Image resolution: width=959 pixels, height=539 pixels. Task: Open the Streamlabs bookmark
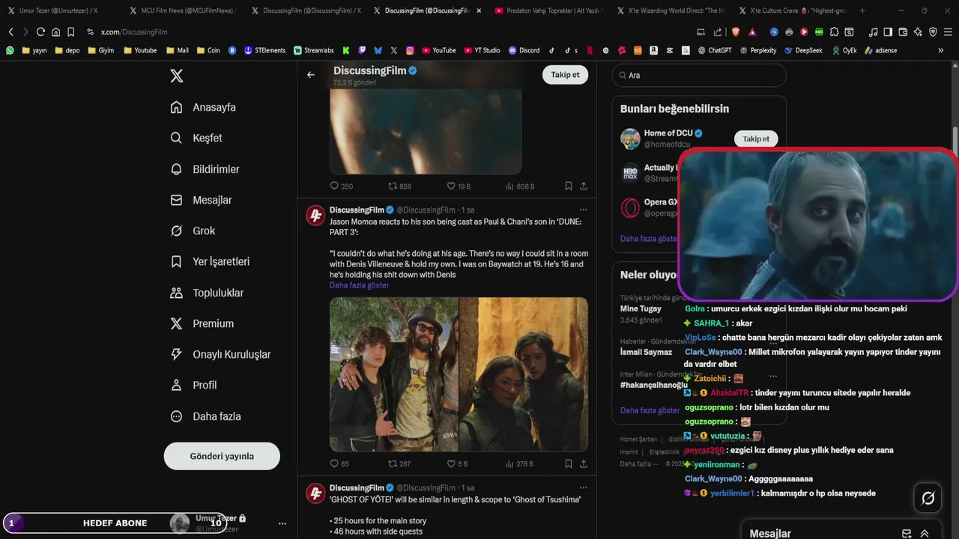313,50
